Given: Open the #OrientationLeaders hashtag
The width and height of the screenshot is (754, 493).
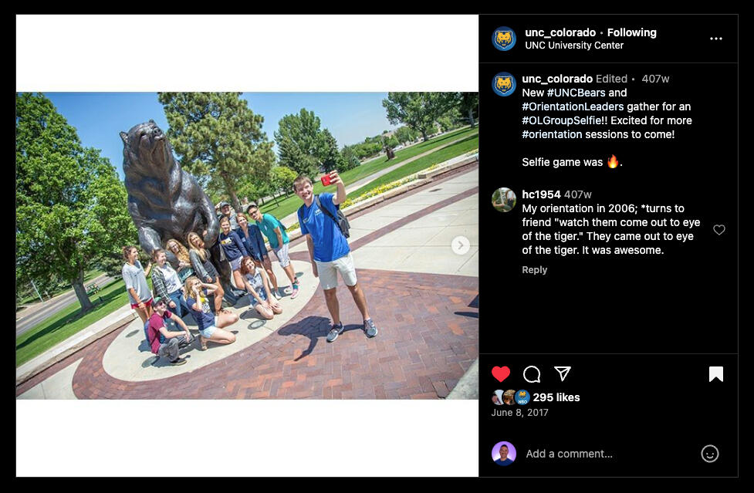Looking at the screenshot, I should (x=573, y=106).
